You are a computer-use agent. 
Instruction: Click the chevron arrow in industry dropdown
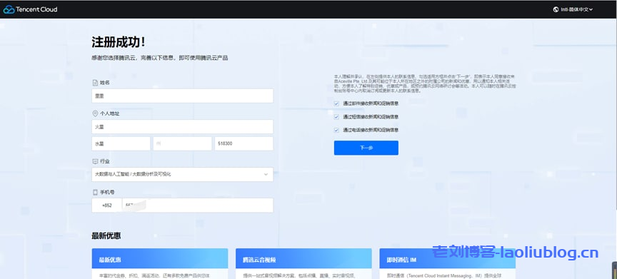click(x=266, y=175)
